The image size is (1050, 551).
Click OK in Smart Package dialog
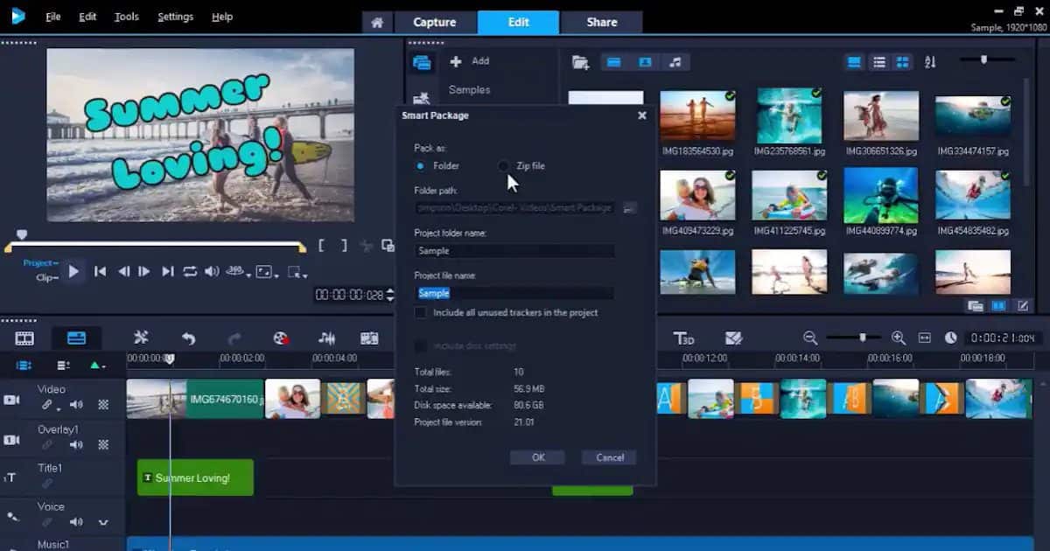(x=538, y=457)
